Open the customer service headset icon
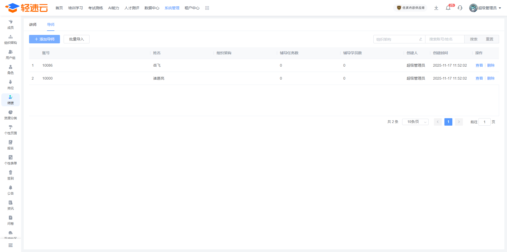This screenshot has height=252, width=507. [460, 8]
